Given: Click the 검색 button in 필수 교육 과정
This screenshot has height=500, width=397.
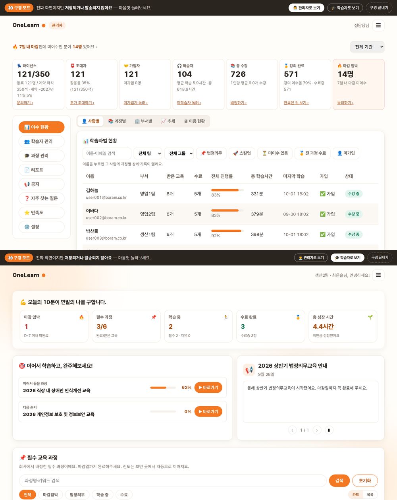Looking at the screenshot, I should click(x=339, y=481).
